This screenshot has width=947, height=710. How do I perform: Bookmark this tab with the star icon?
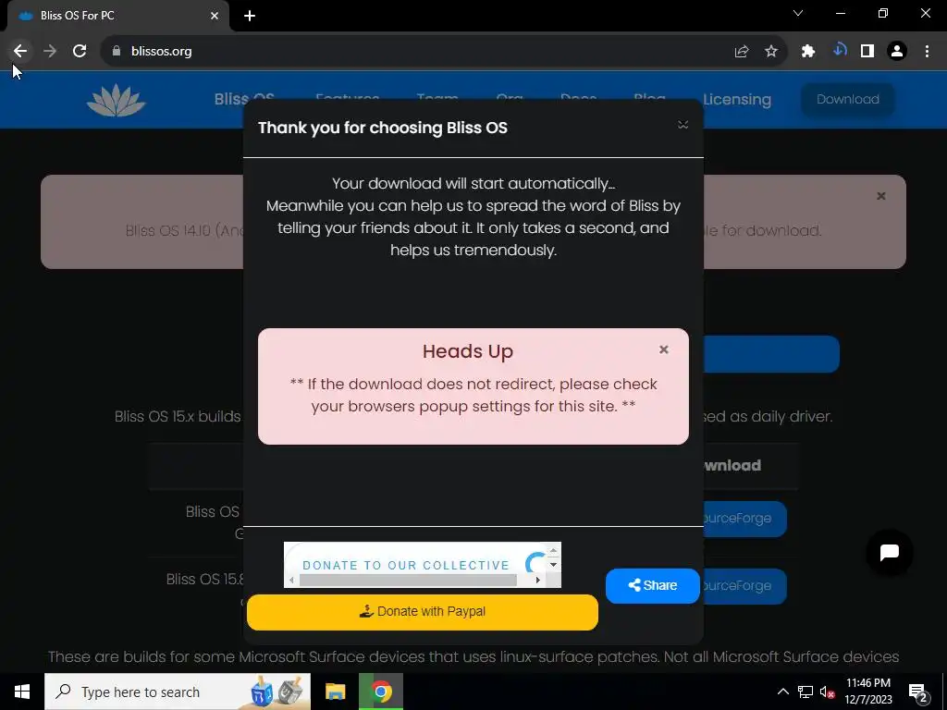[771, 52]
